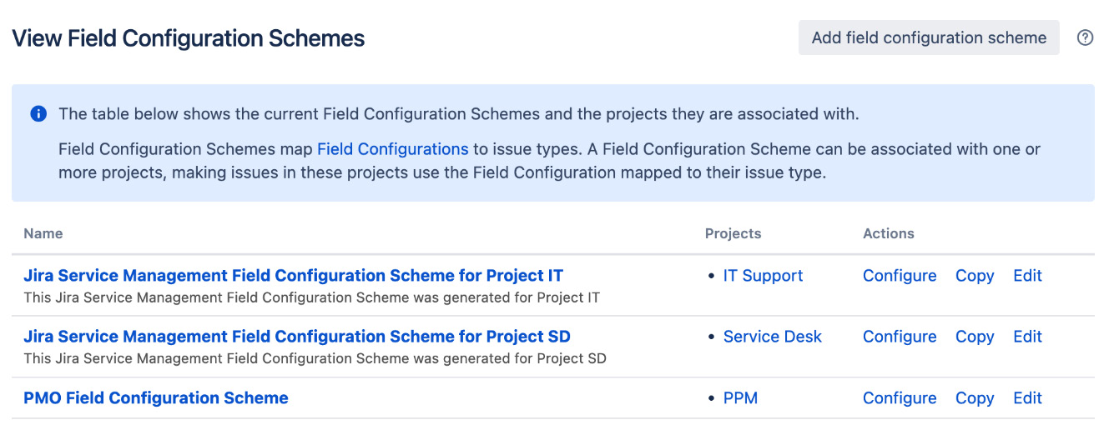Click the help question mark icon
The height and width of the screenshot is (430, 1104).
(x=1085, y=37)
